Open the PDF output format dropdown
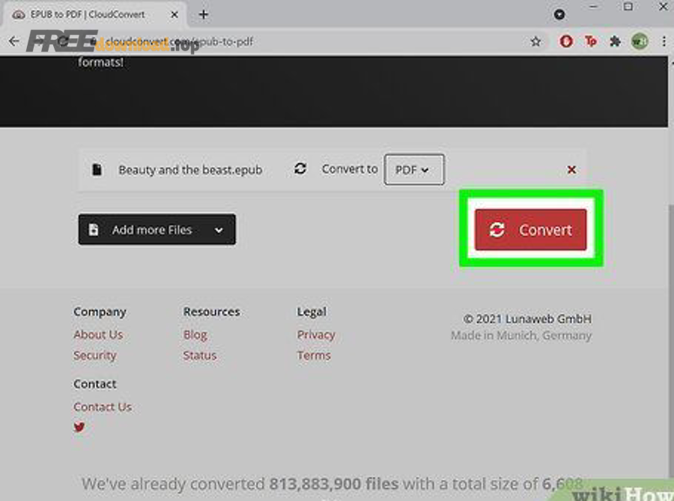This screenshot has height=501, width=674. (414, 170)
